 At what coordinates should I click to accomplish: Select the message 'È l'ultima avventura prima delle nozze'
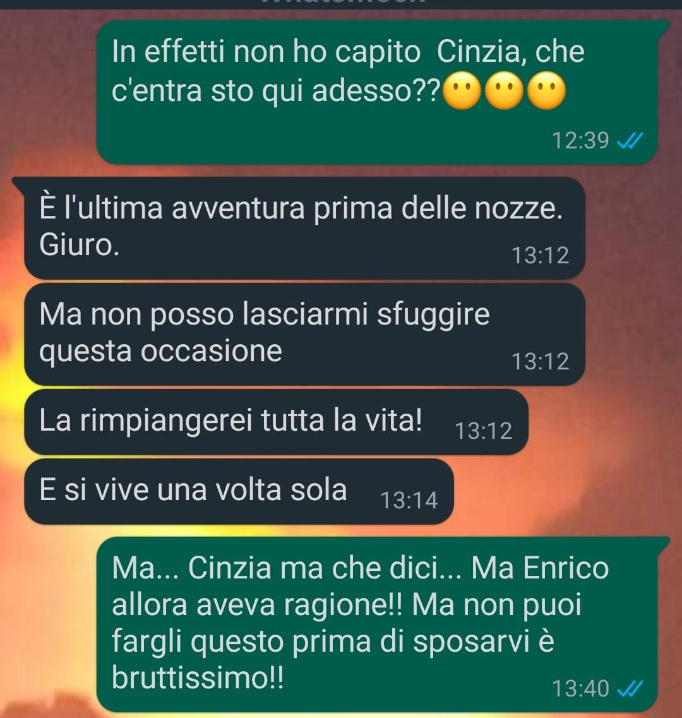tap(304, 227)
